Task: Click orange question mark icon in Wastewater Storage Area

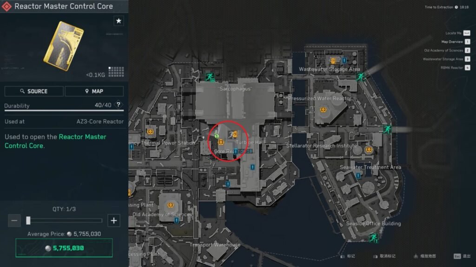Action: pos(333,61)
